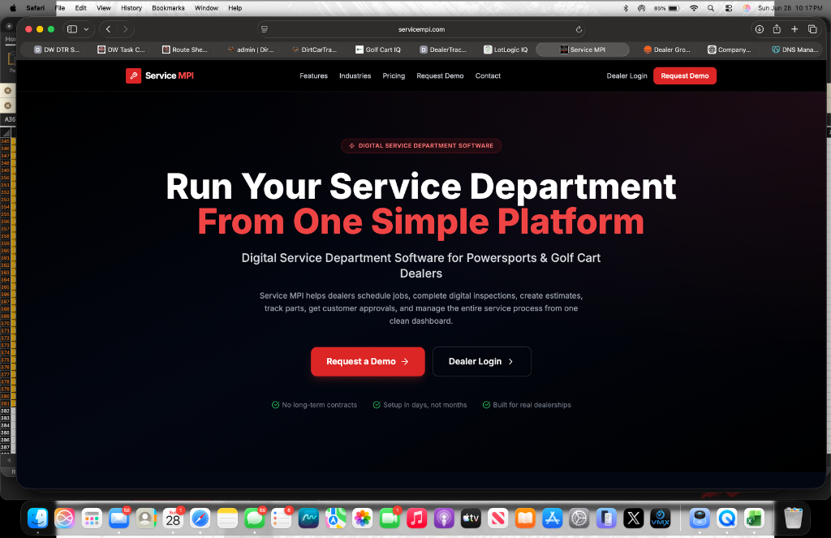Open the File menu in menu bar
This screenshot has height=538, width=831.
(x=60, y=8)
